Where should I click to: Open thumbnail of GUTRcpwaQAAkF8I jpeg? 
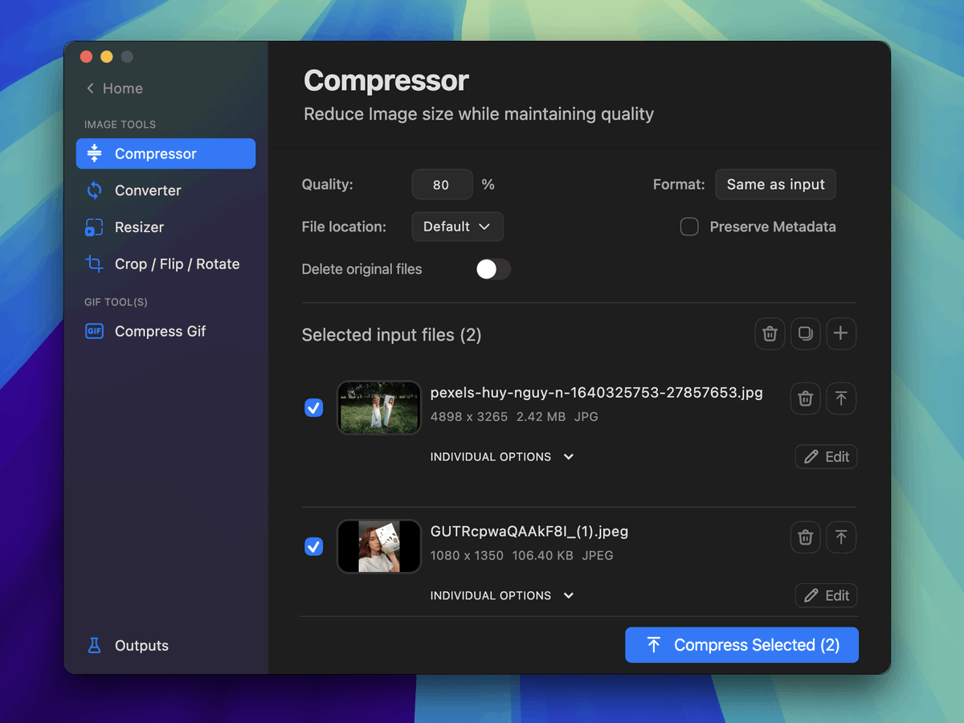379,546
